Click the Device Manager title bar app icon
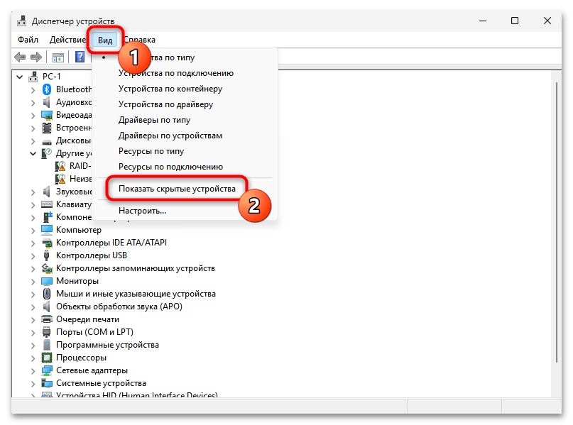 (x=22, y=21)
